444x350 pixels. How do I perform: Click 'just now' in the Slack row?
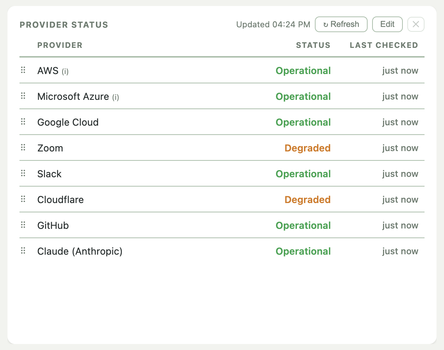coord(400,174)
